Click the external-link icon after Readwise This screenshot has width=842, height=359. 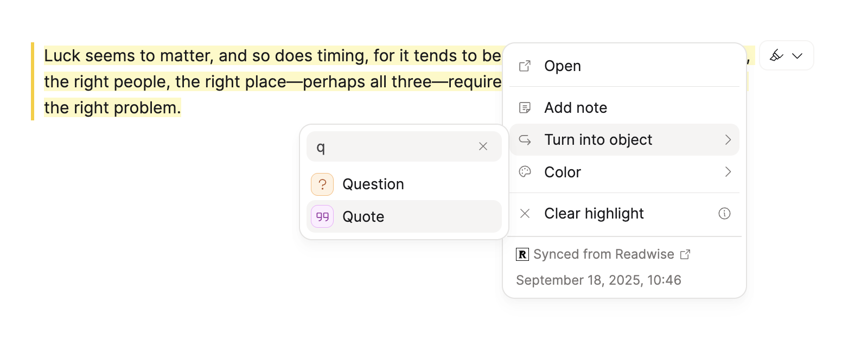pos(685,254)
